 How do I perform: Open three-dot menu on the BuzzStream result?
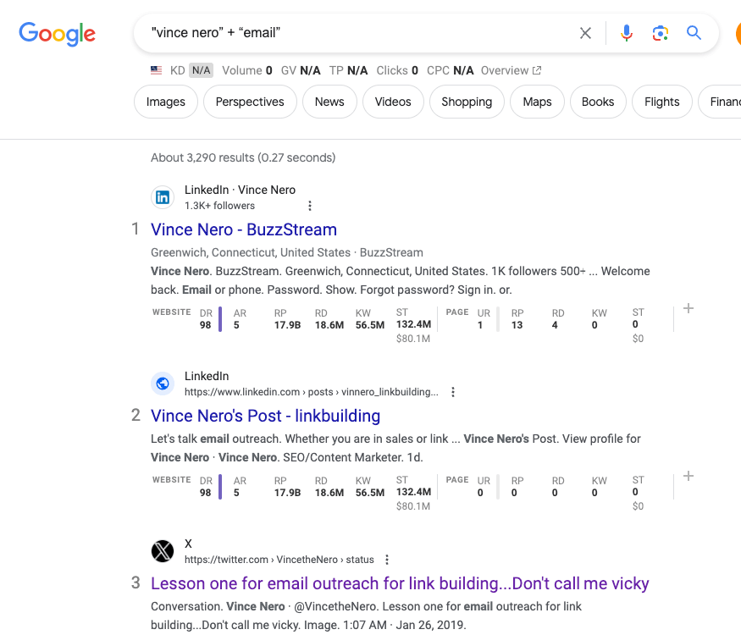309,206
